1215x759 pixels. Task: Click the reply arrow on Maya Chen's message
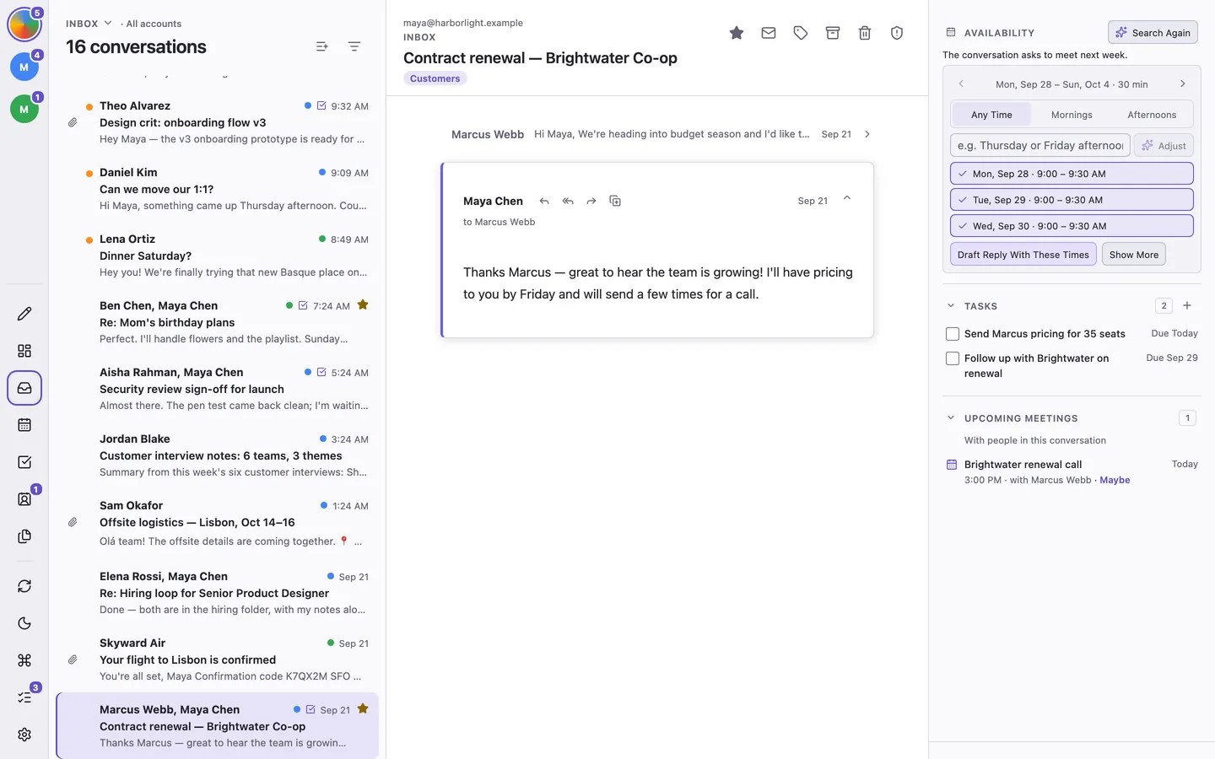coord(544,201)
